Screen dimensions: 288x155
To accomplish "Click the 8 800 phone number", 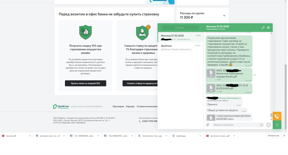I will [x=150, y=121].
